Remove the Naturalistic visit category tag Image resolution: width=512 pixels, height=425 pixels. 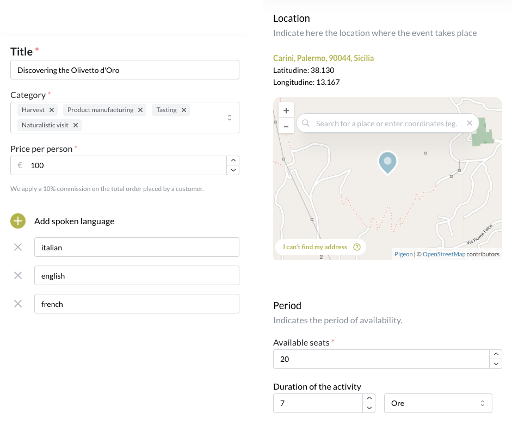[76, 125]
